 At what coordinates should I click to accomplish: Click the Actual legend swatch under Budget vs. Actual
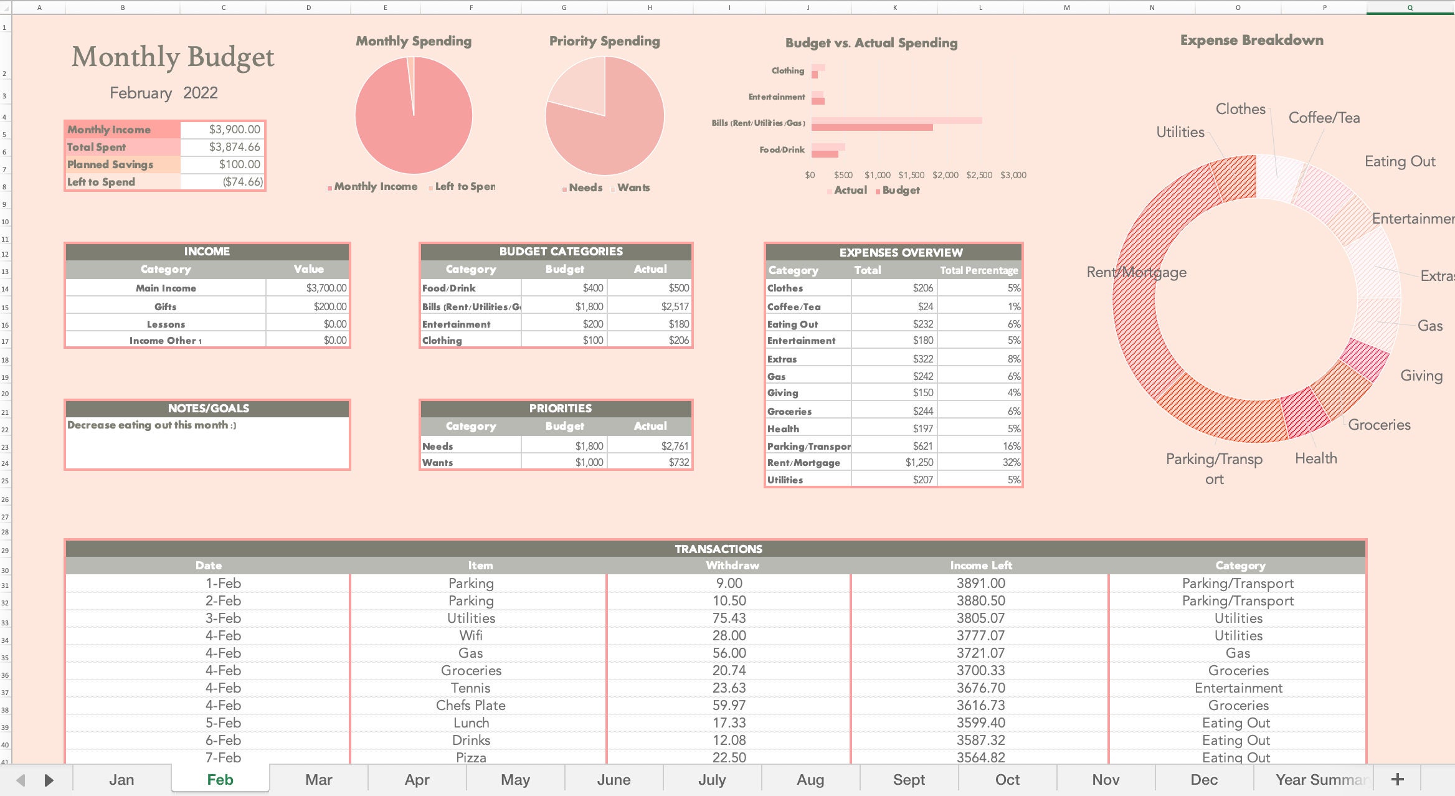pos(830,190)
